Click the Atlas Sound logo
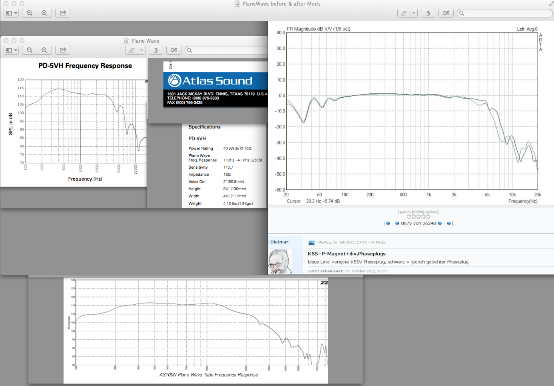This screenshot has height=386, width=554. (210, 81)
